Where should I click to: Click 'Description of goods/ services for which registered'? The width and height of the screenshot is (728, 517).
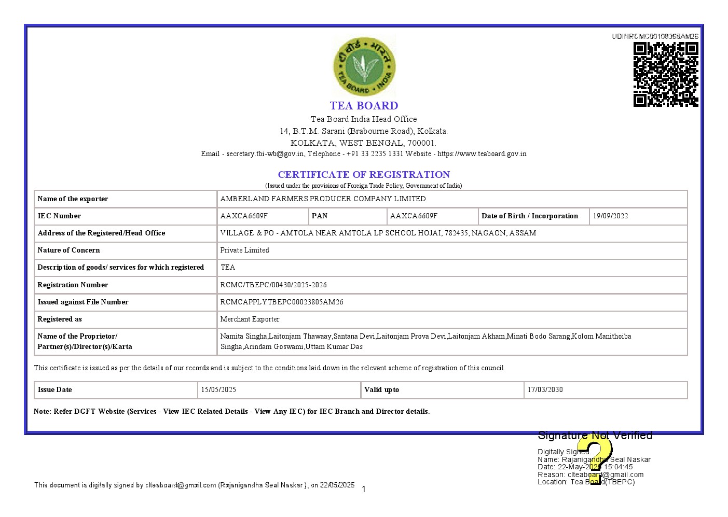click(x=120, y=267)
